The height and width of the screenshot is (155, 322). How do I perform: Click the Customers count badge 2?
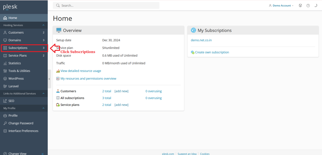pos(43,32)
